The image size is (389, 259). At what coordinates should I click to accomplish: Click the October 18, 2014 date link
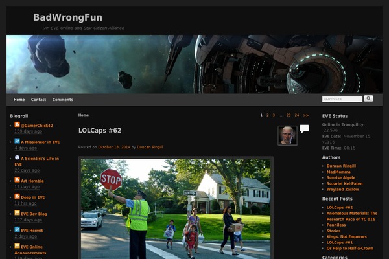[114, 147]
